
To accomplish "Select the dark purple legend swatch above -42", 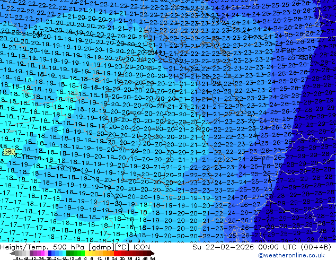I will 31,253.
